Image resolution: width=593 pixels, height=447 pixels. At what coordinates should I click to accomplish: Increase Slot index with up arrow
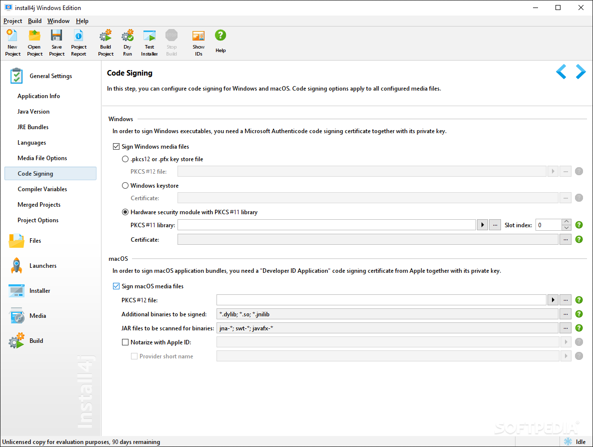tap(566, 222)
